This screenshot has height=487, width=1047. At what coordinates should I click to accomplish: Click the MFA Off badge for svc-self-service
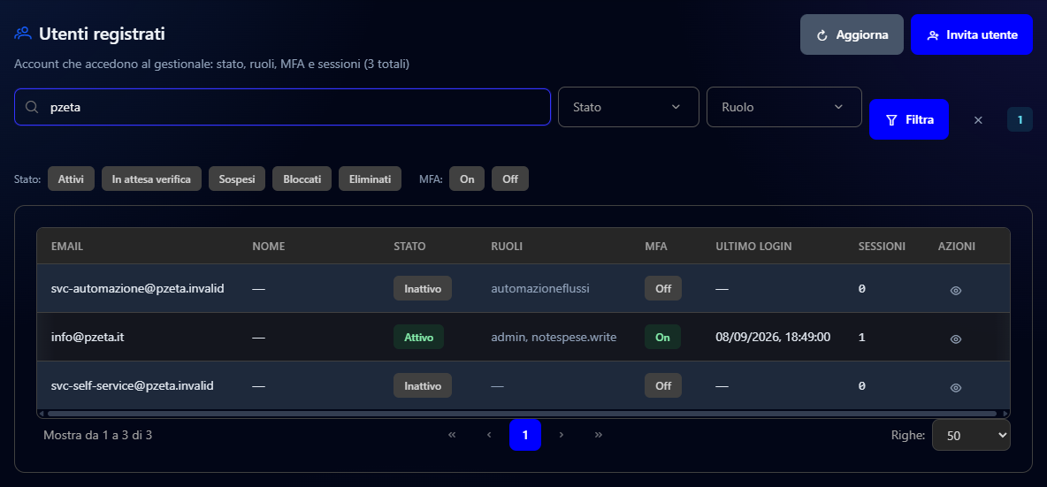(663, 385)
